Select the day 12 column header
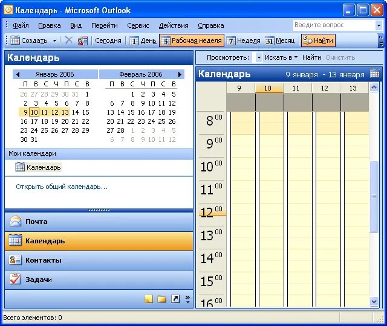The image size is (387, 326). pyautogui.click(x=325, y=88)
